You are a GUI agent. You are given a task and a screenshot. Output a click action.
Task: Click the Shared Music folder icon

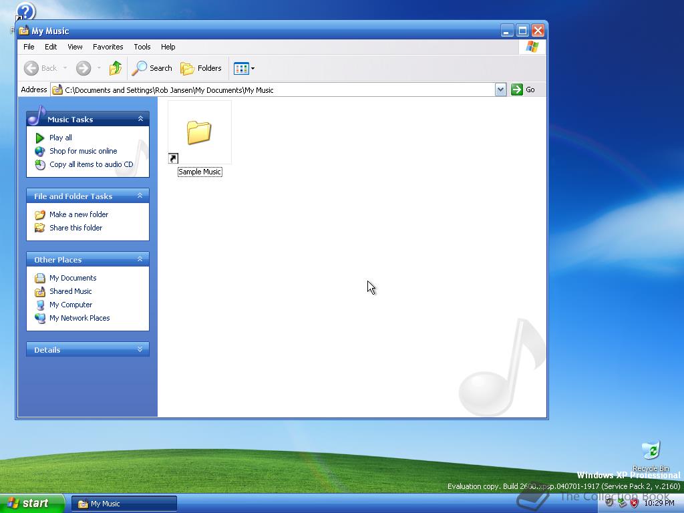[39, 291]
